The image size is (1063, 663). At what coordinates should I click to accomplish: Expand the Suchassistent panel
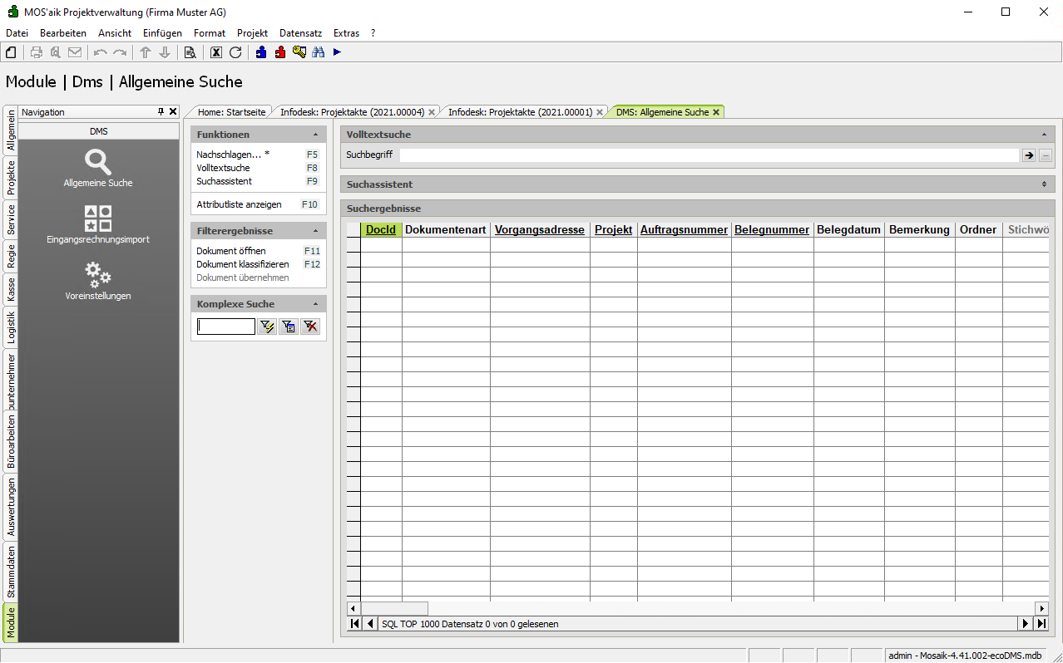tap(1044, 184)
